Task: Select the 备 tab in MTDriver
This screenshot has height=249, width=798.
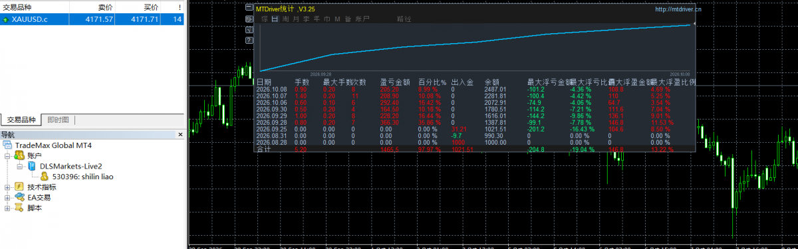Action: (348, 19)
